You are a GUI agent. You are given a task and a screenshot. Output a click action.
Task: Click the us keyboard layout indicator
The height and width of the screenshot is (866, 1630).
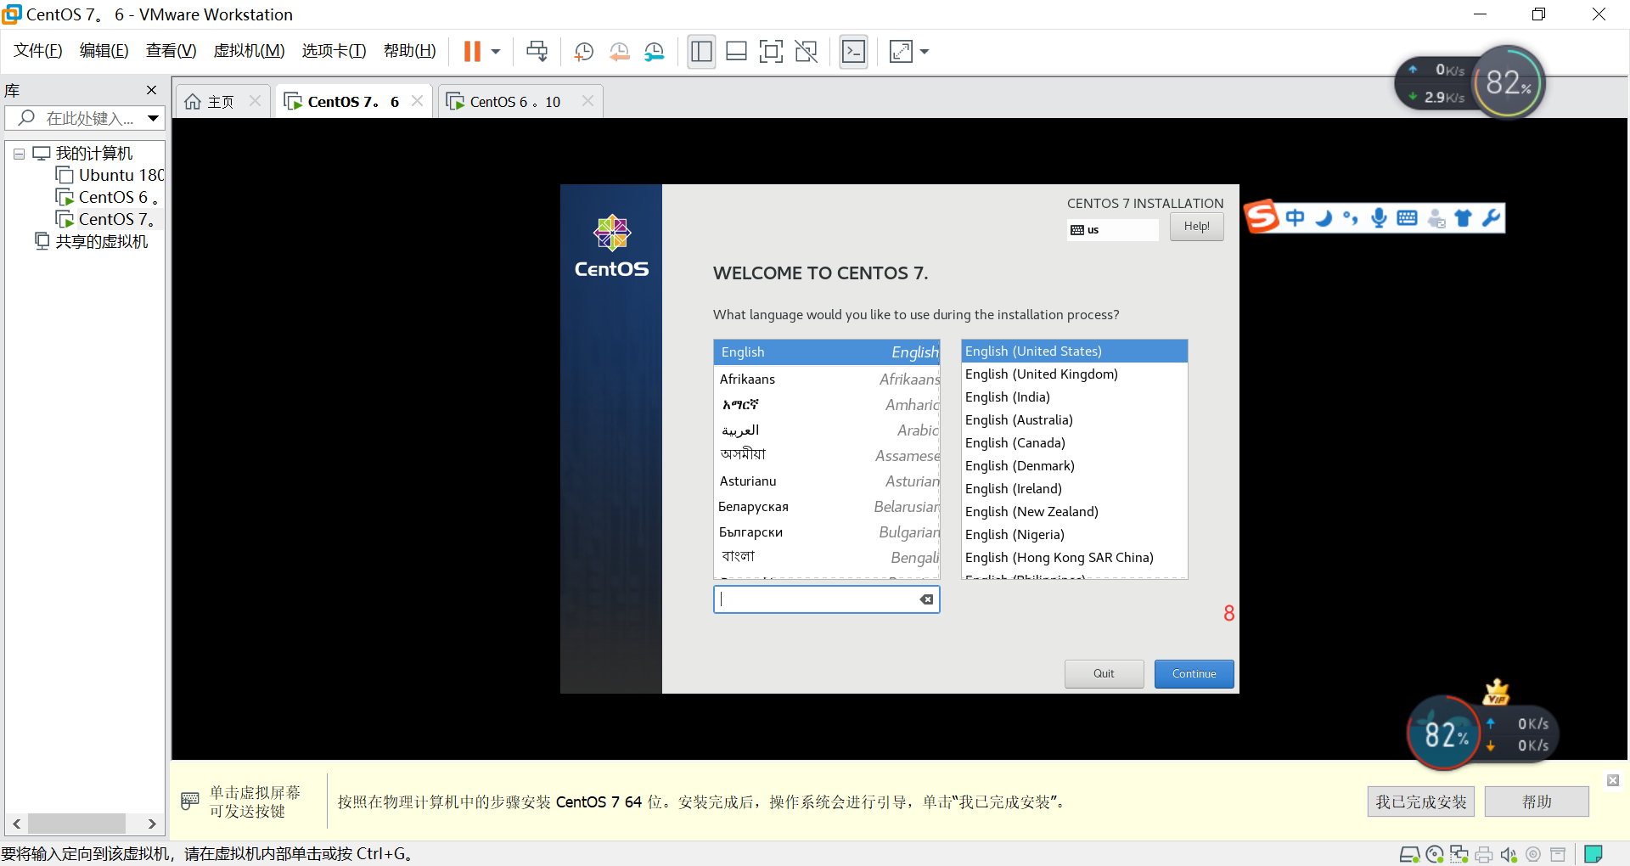(1112, 230)
